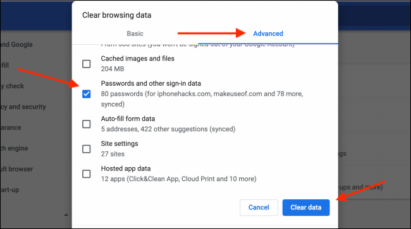411x229 pixels.
Task: Switch to the Basic tab
Action: pyautogui.click(x=135, y=33)
